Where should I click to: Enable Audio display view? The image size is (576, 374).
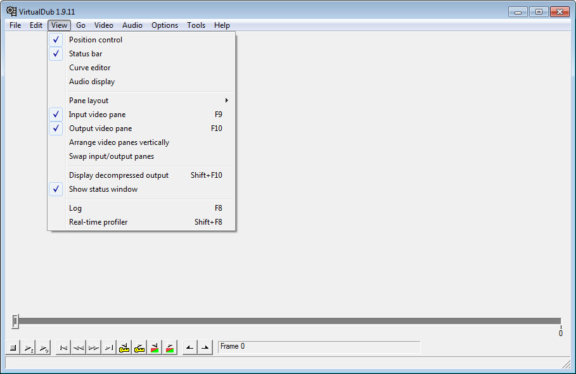[x=141, y=82]
